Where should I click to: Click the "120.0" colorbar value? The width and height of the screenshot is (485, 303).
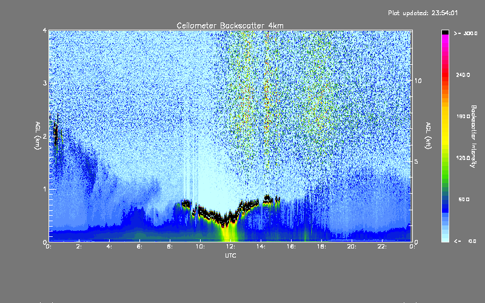[463, 158]
